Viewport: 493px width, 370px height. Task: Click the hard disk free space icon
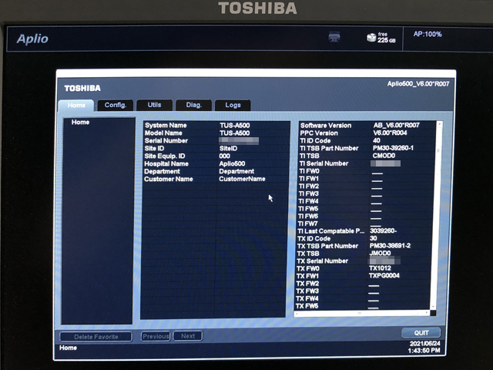coord(371,38)
